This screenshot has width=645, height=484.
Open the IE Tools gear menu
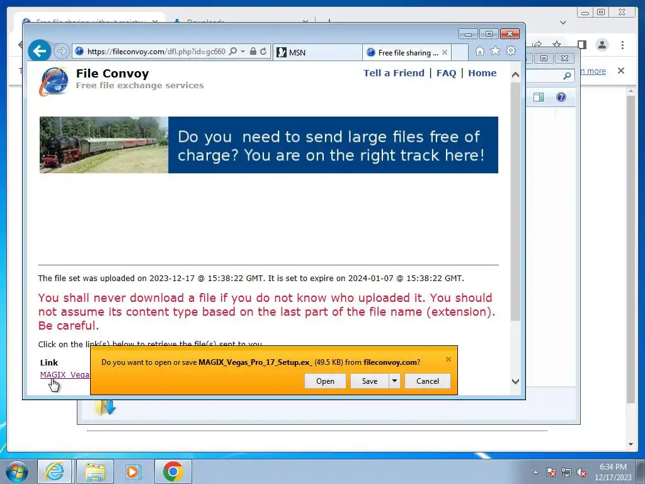pos(511,50)
